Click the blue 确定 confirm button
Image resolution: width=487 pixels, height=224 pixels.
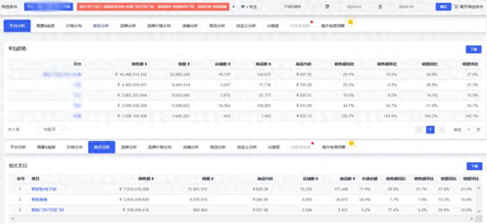point(443,7)
